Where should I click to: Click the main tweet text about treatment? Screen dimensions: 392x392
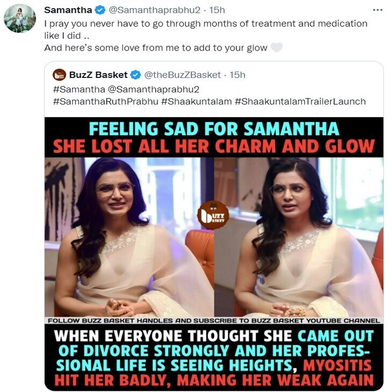206,35
